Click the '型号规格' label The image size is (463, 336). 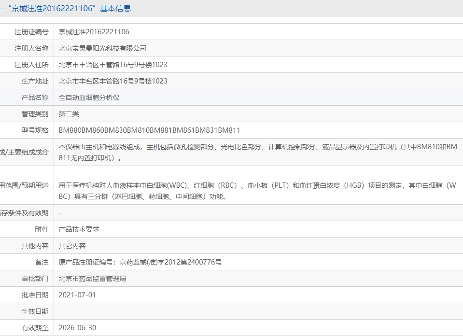point(35,130)
